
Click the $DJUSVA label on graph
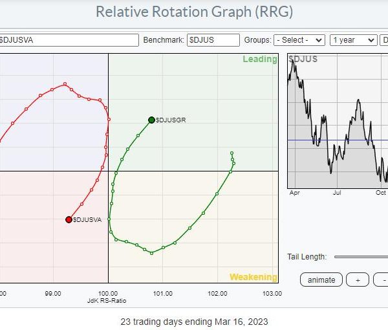(87, 219)
